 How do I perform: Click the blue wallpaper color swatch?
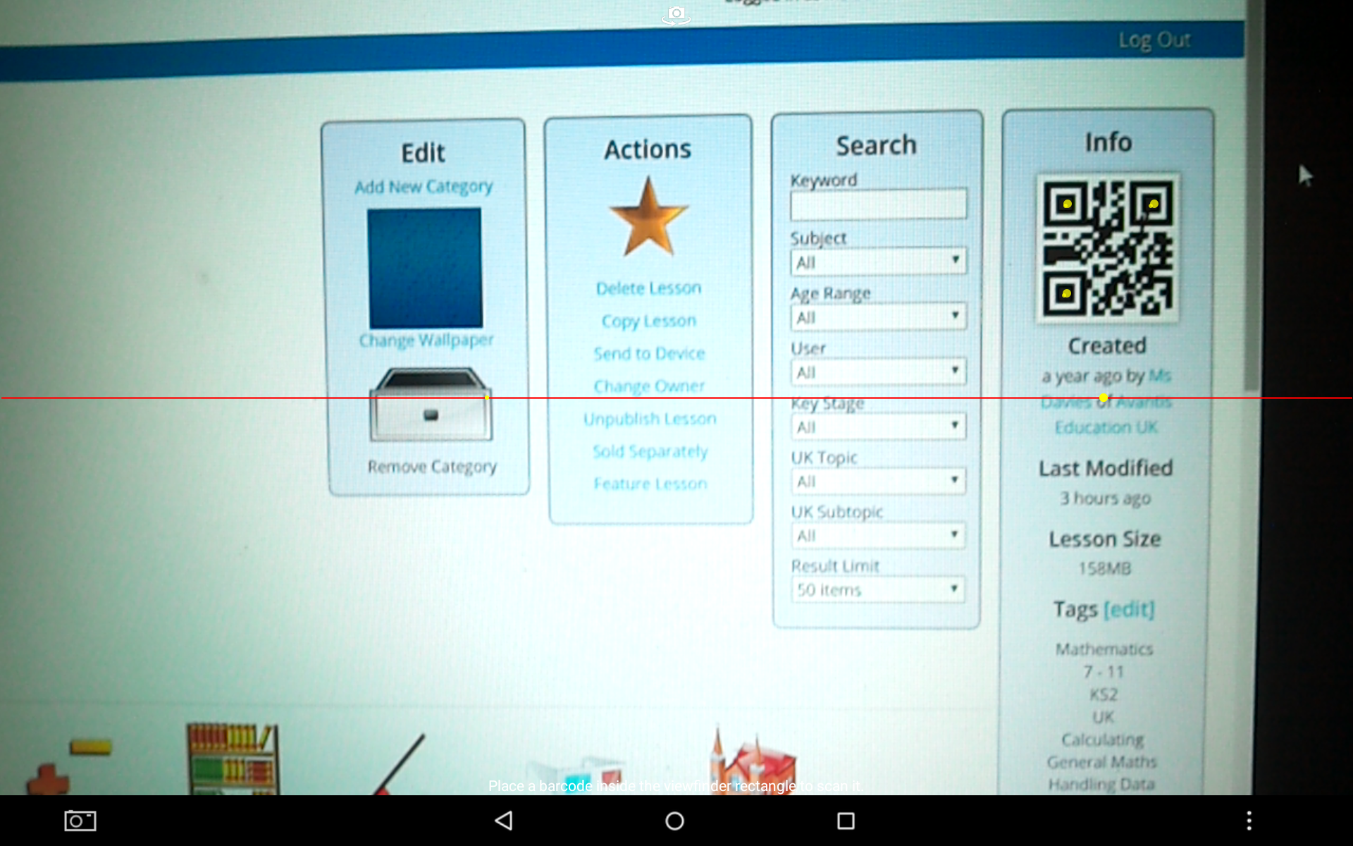[x=425, y=268]
